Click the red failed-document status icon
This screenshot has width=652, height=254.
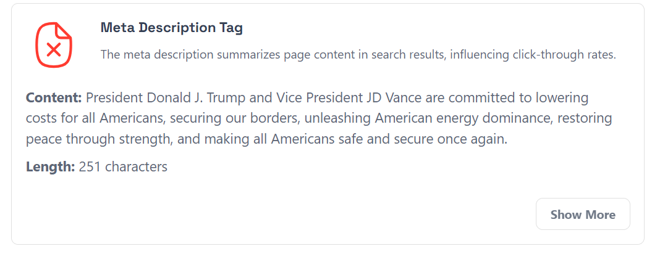coord(54,45)
